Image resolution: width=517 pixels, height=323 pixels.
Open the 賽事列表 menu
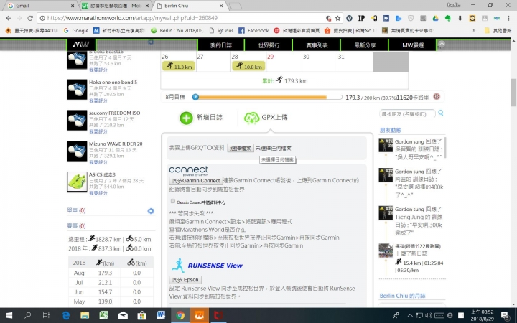pos(317,45)
